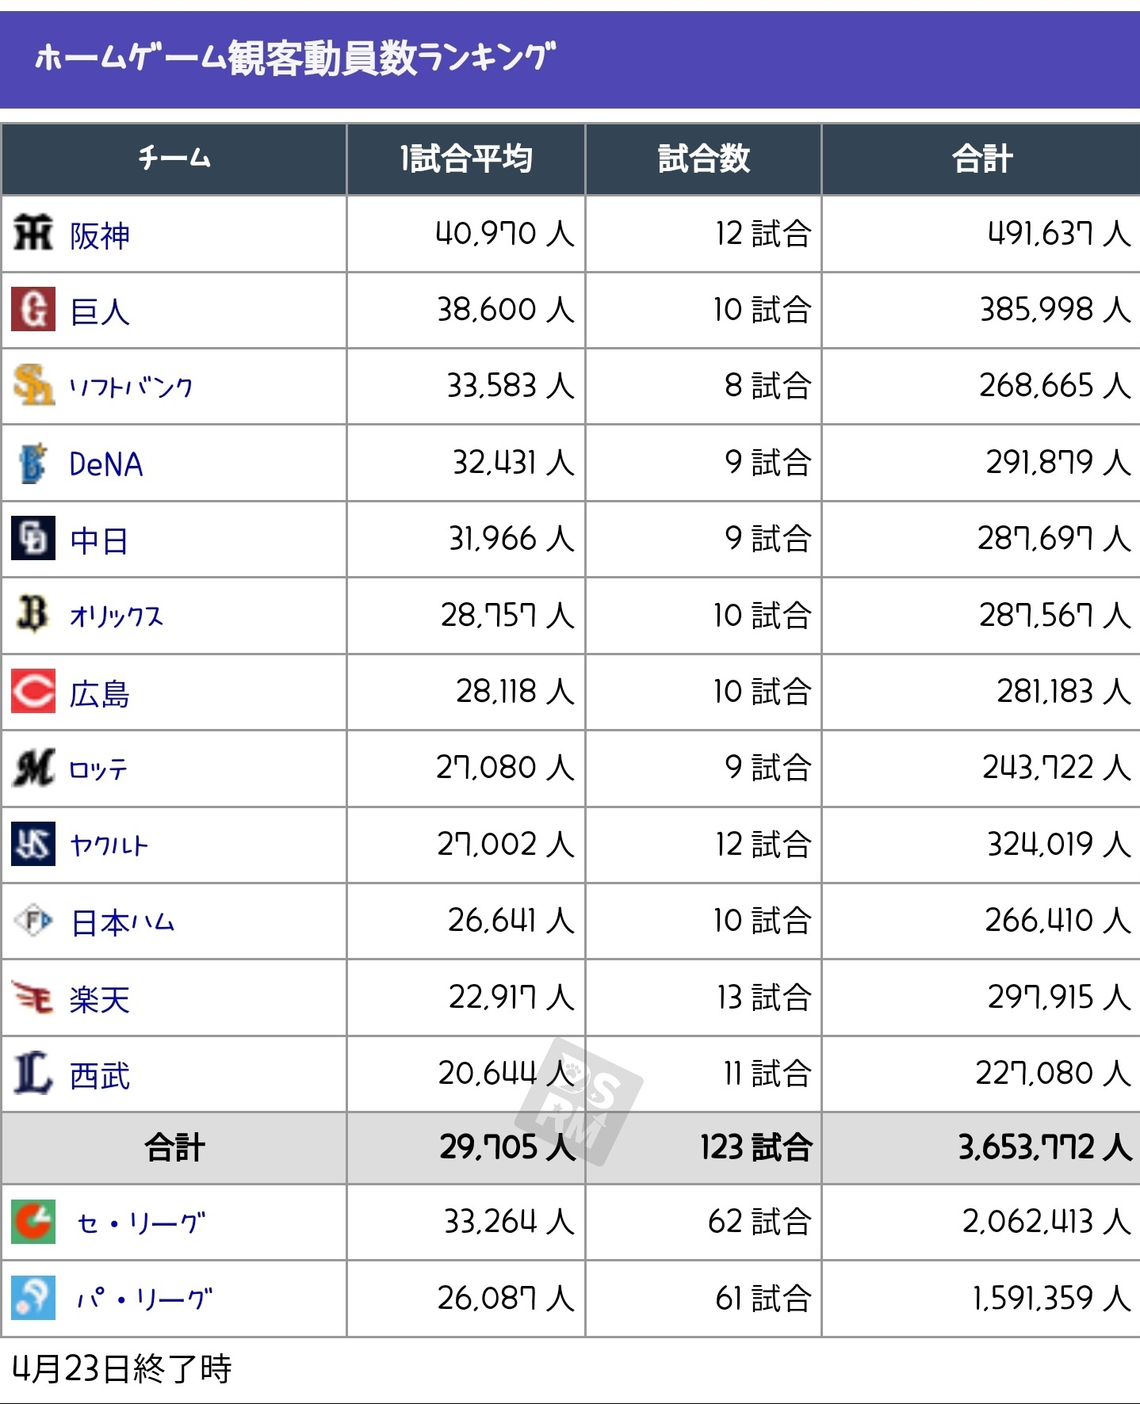Click the Seibu Lions logo icon
The image size is (1140, 1404).
tap(33, 1074)
